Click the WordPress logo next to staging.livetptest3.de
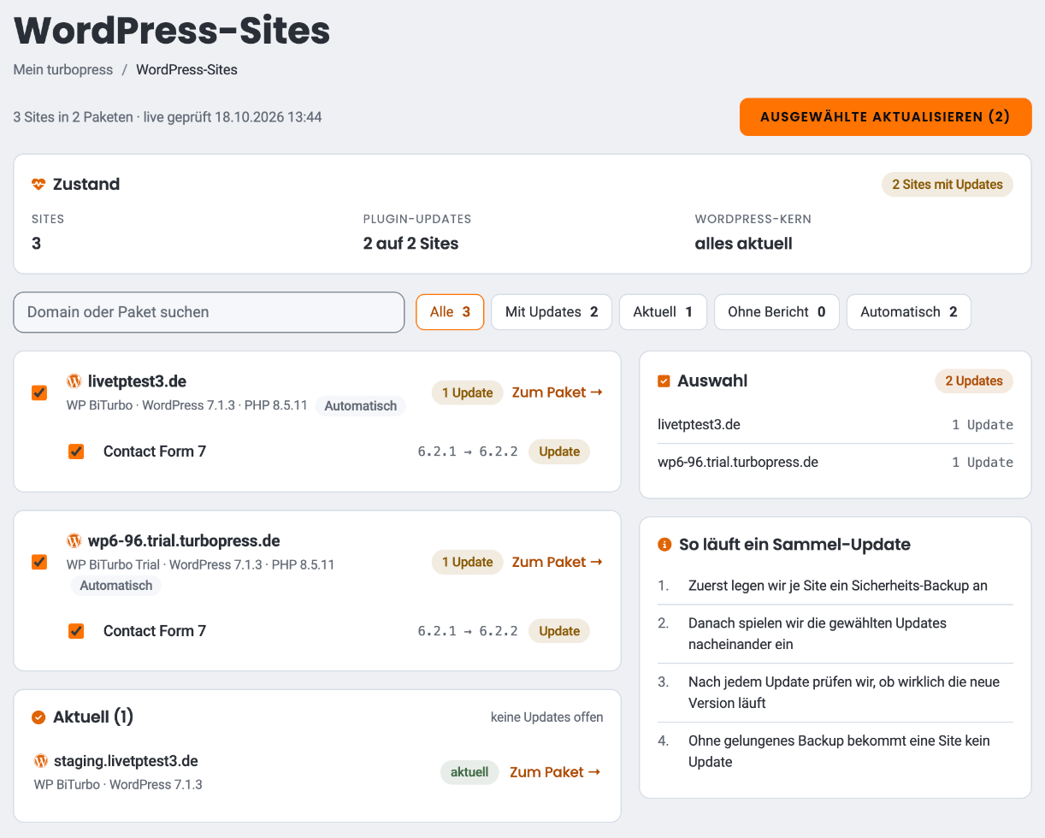The width and height of the screenshot is (1045, 838). click(x=41, y=761)
